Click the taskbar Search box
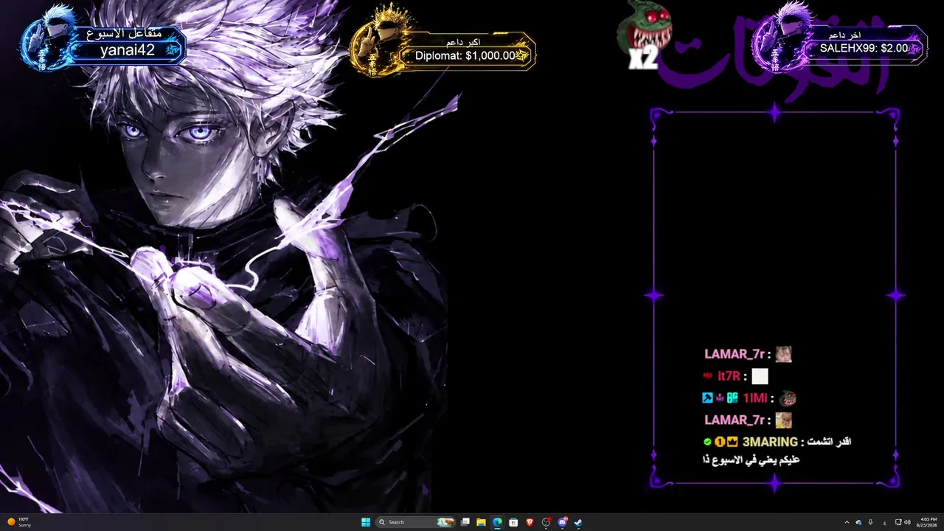The height and width of the screenshot is (531, 944). tap(415, 522)
